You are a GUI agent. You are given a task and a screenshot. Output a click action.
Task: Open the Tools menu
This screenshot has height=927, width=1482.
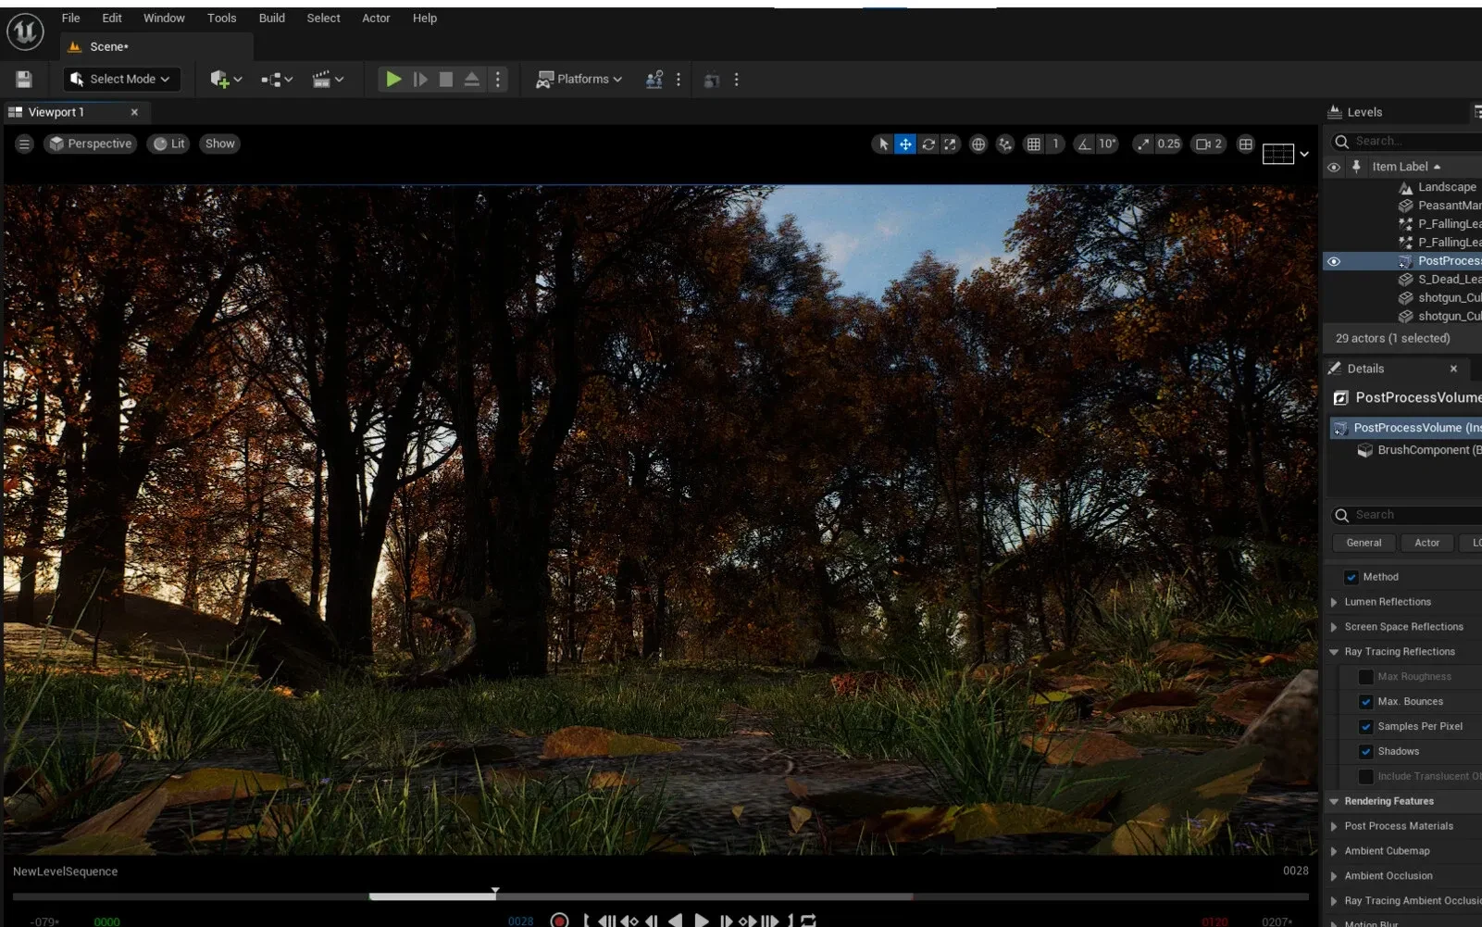222,18
